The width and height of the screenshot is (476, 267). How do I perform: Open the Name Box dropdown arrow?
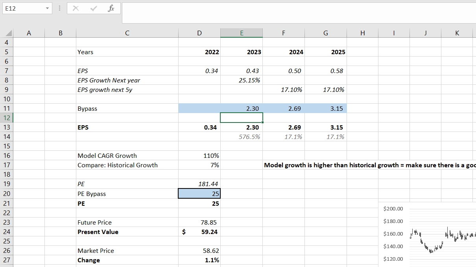pos(47,8)
